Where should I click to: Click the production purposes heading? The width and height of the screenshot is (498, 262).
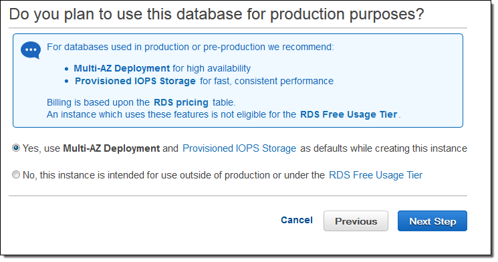point(217,14)
